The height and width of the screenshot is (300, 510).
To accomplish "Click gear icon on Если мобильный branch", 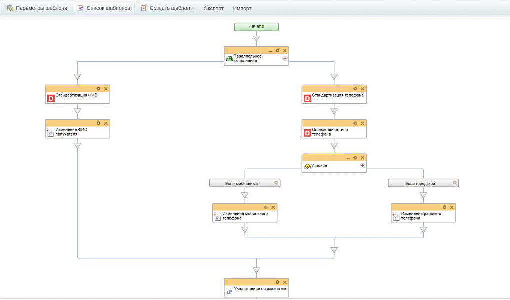I will point(276,183).
